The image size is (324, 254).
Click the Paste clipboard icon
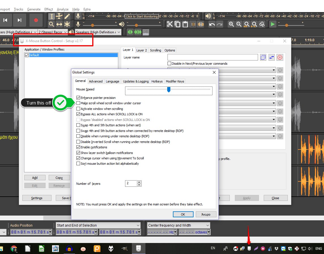click(x=185, y=24)
